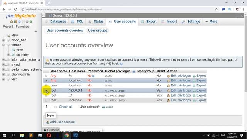247x139 pixels.
Task: Click green reload navigation panel icon
Action: point(31,22)
